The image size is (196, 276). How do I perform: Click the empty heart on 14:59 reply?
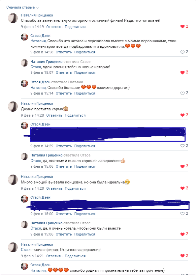182,146
